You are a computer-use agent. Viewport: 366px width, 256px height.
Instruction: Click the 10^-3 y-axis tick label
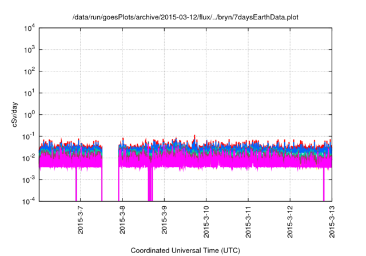29,179
